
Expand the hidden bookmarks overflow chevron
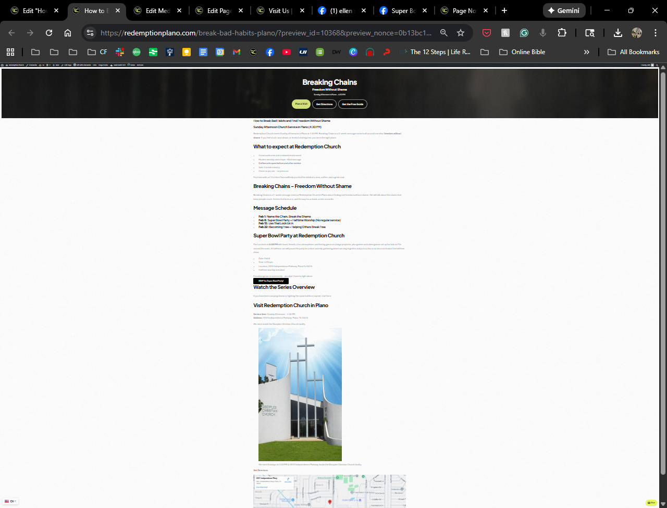pos(587,52)
